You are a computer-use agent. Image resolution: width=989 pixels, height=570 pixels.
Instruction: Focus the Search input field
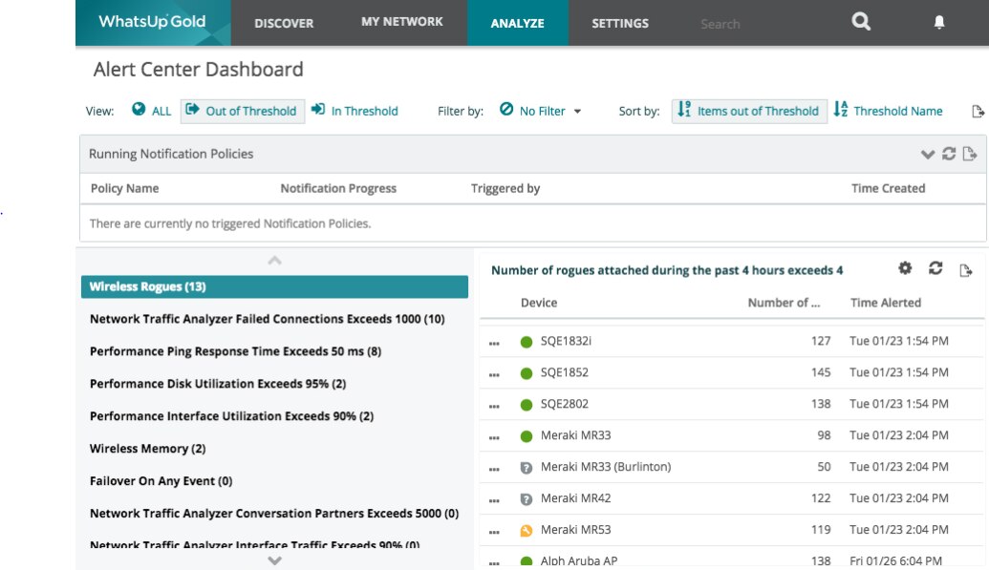pos(720,24)
